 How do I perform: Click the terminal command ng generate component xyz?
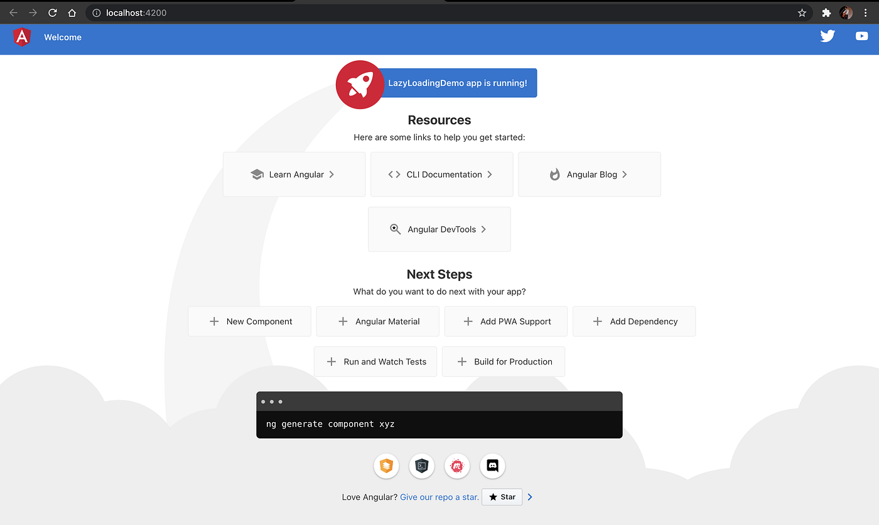click(330, 424)
